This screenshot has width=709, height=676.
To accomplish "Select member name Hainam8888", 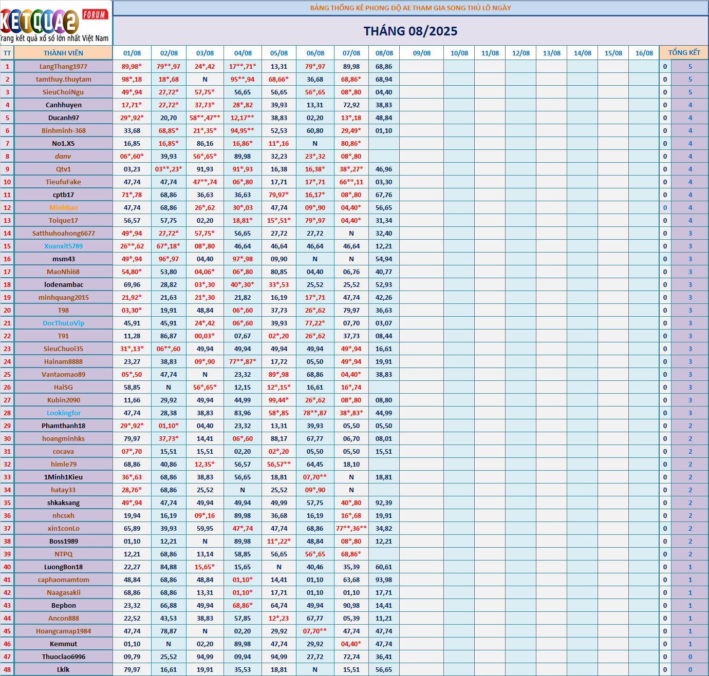I will (x=63, y=361).
